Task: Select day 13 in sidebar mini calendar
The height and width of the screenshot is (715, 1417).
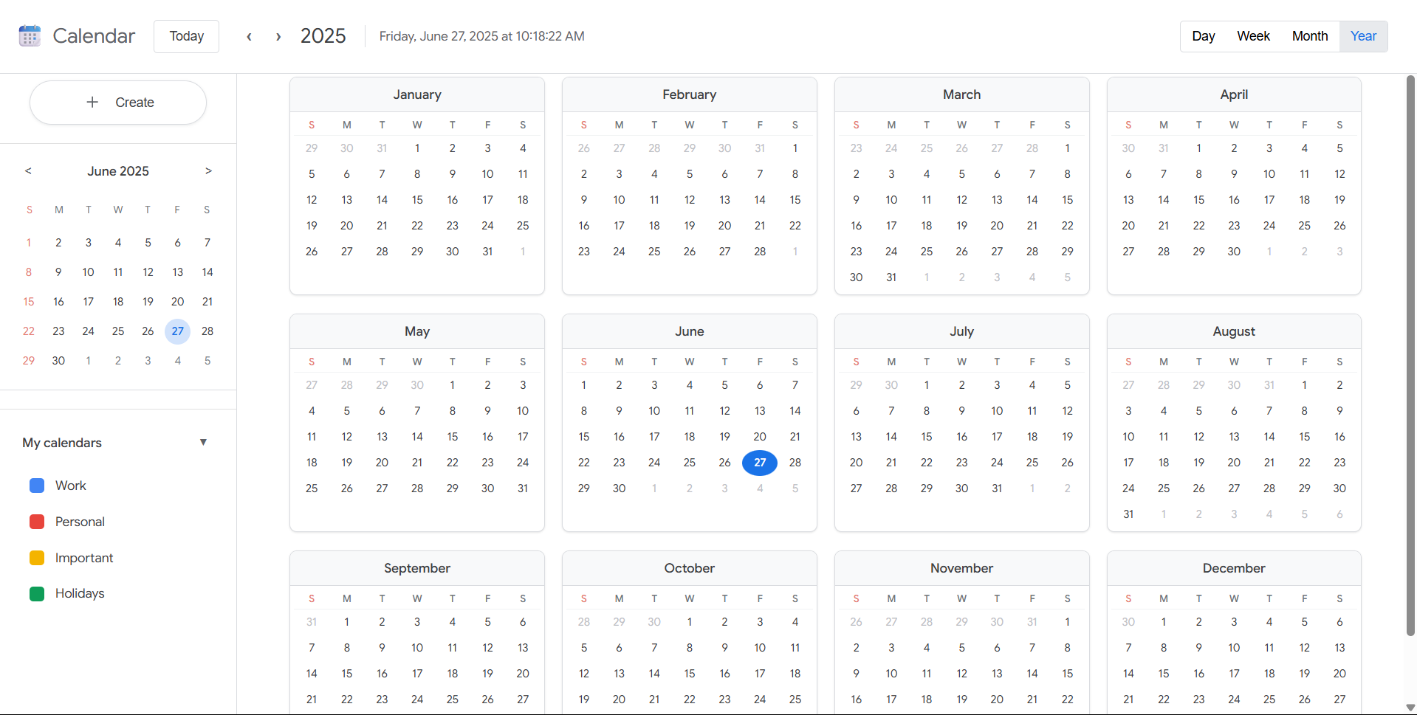Action: [178, 272]
